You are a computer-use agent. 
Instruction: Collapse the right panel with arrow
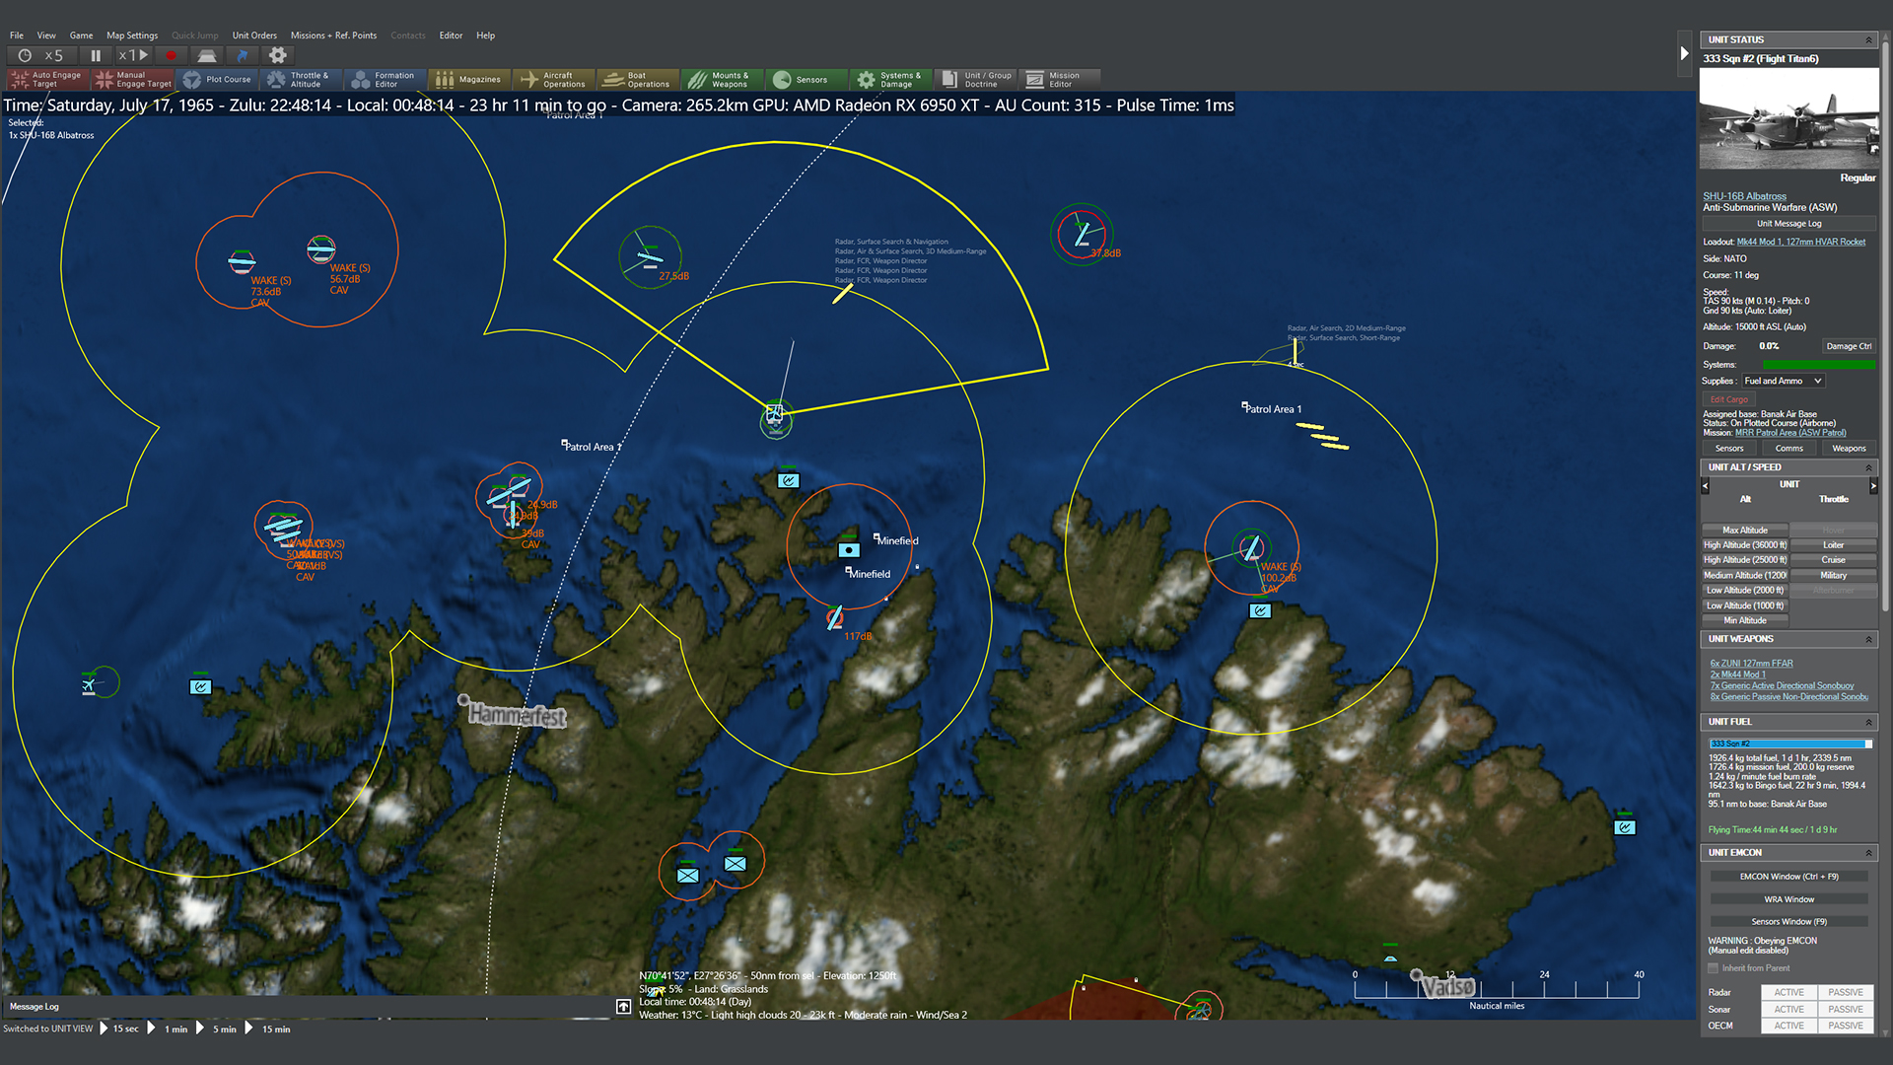click(x=1684, y=54)
